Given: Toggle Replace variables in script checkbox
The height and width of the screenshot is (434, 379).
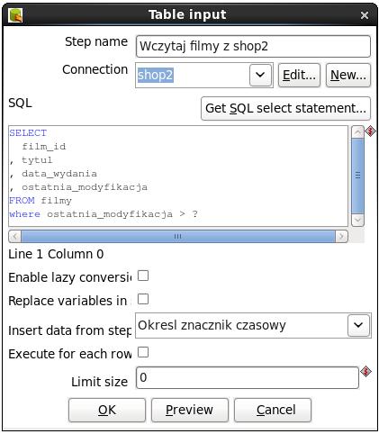Looking at the screenshot, I should (143, 299).
